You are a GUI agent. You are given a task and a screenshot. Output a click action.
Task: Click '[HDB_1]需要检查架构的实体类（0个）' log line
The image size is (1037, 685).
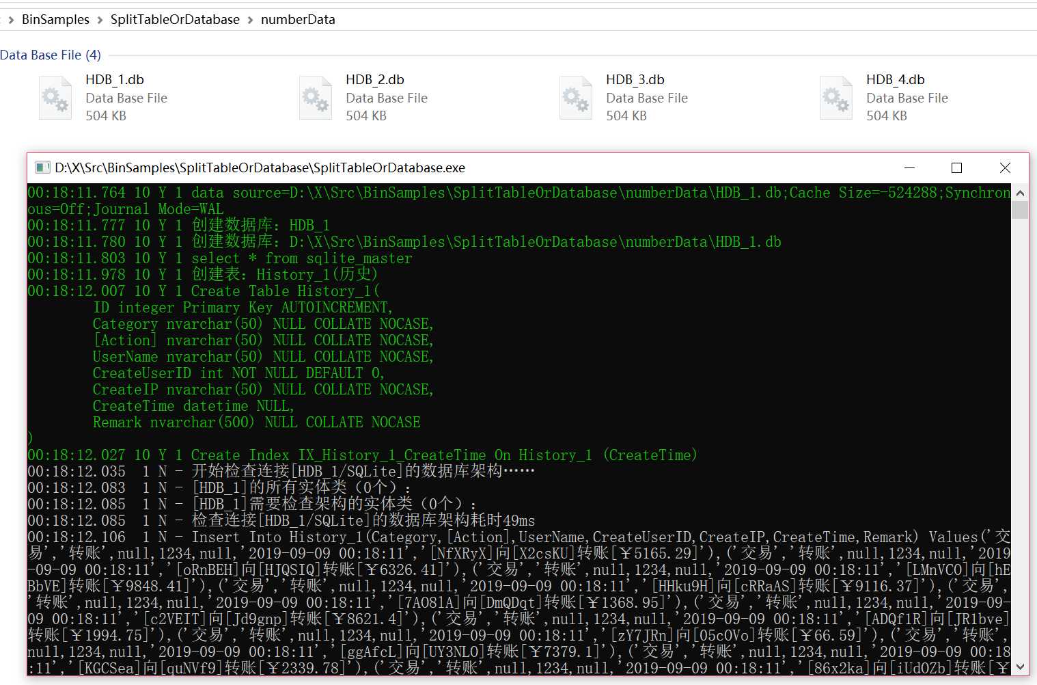point(252,505)
